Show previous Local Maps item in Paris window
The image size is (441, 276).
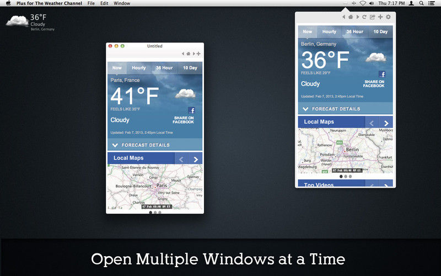point(181,159)
